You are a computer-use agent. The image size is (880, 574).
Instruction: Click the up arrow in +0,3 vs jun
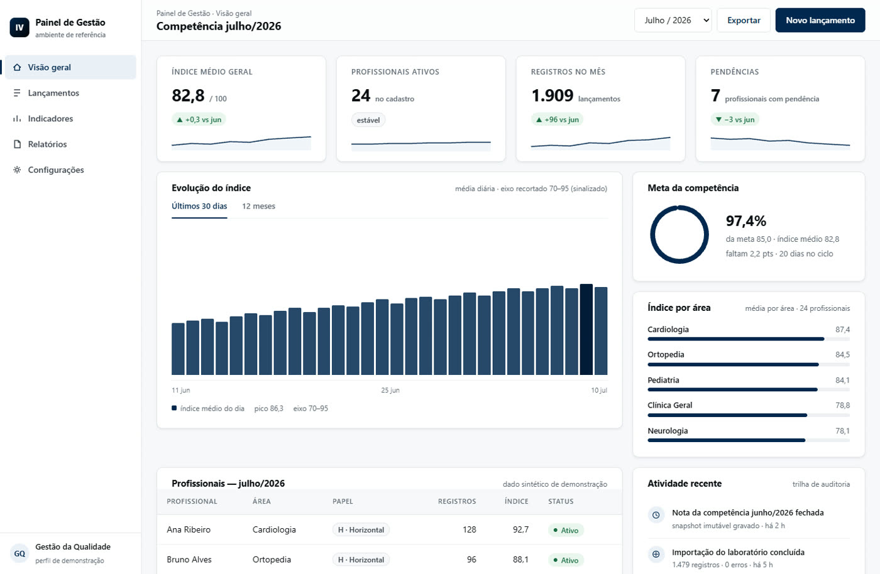[180, 120]
